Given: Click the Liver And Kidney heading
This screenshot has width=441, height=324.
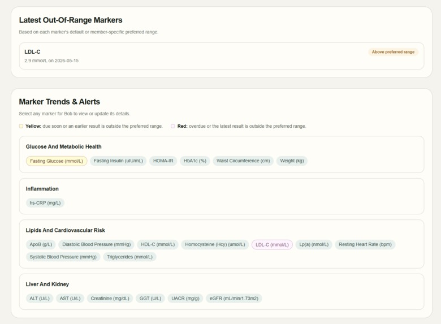Looking at the screenshot, I should click(x=47, y=284).
